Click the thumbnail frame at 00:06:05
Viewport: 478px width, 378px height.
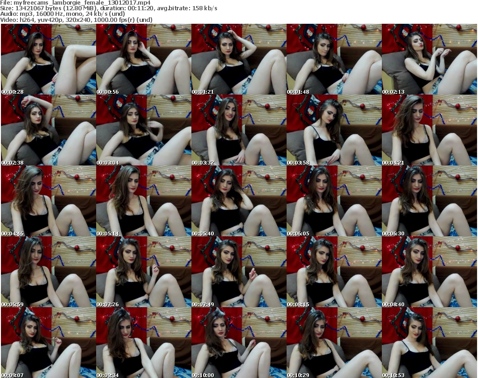[x=334, y=201]
